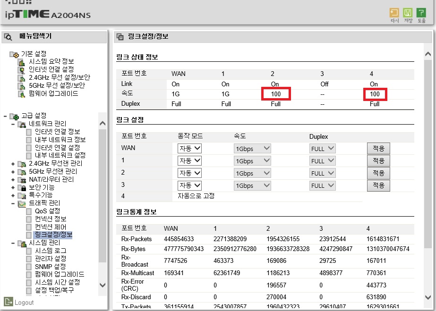Viewport: 436px width, 311px height.
Task: Click the 펌웨어 업그레이드 icon under 기본 설정
Action: (21, 94)
